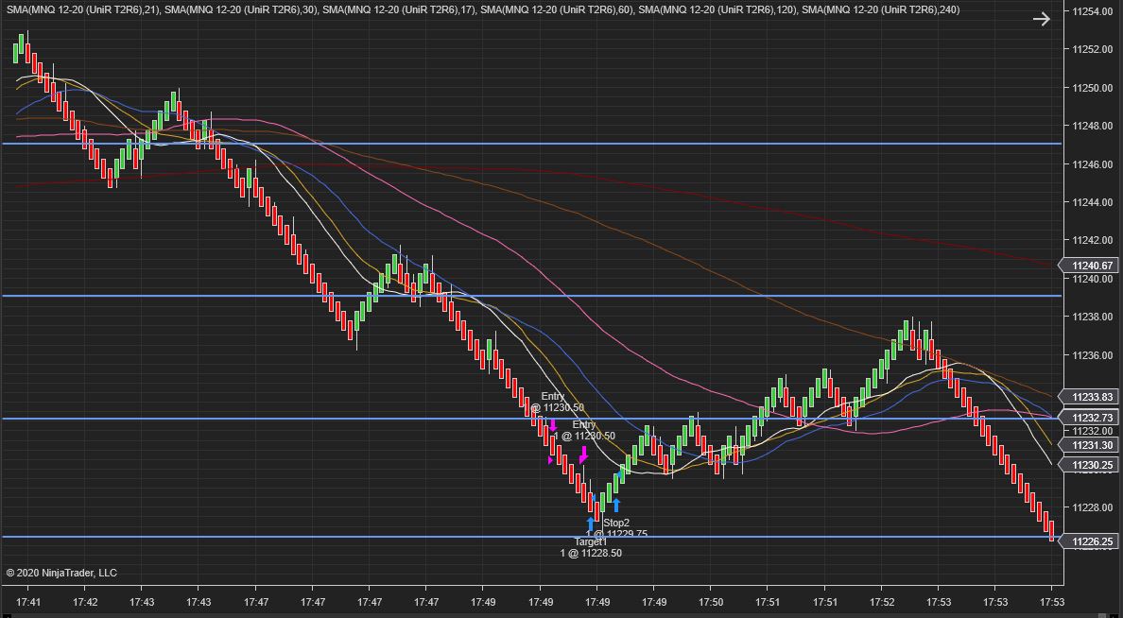The width and height of the screenshot is (1123, 618).
Task: Select the blue up arrow next to Stop2
Action: (x=616, y=505)
